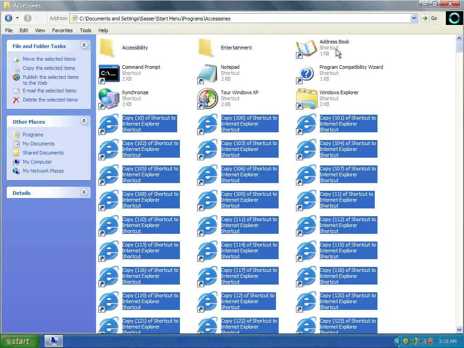This screenshot has width=464, height=348.
Task: Click Copy (115) Internet Explorer icon
Action: point(306,252)
